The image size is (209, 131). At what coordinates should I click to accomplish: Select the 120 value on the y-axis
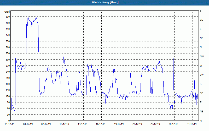8,96
